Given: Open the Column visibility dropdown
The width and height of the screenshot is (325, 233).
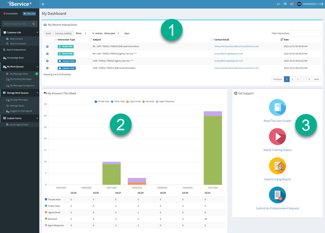Looking at the screenshot, I should pyautogui.click(x=63, y=34).
